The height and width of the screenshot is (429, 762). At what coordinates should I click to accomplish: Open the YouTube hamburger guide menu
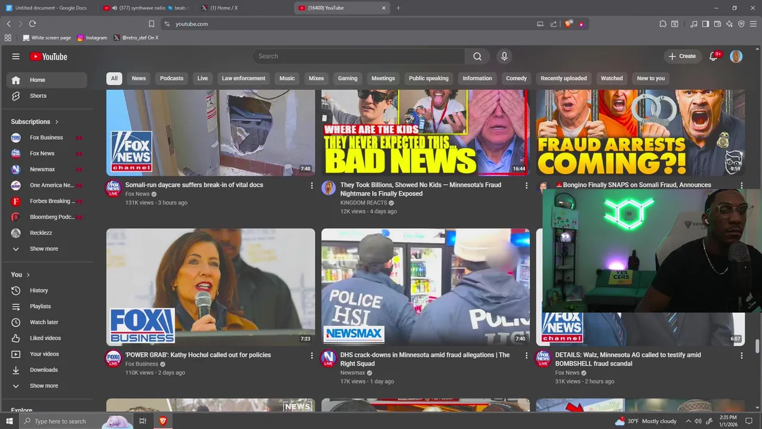click(x=16, y=57)
